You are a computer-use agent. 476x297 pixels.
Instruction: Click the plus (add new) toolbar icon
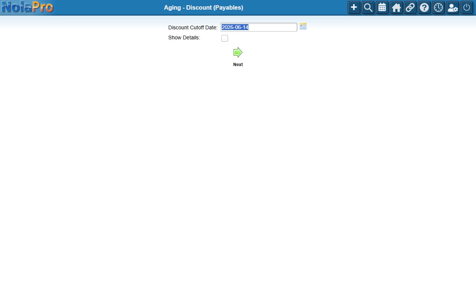click(x=354, y=7)
